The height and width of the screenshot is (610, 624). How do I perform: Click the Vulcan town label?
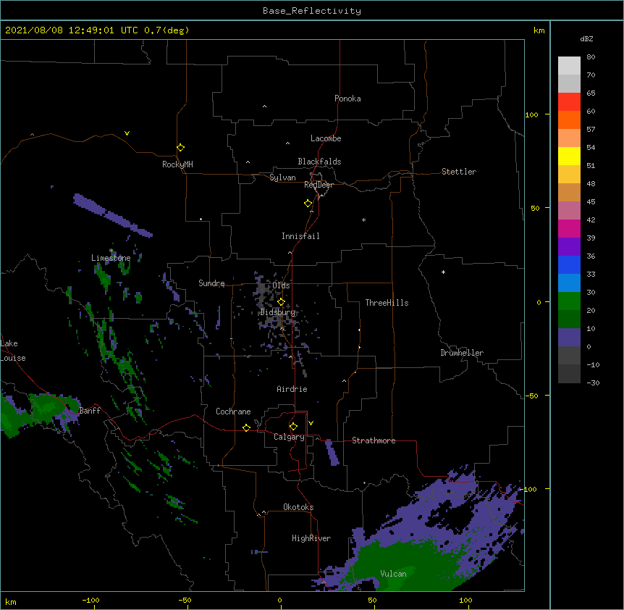pyautogui.click(x=393, y=574)
